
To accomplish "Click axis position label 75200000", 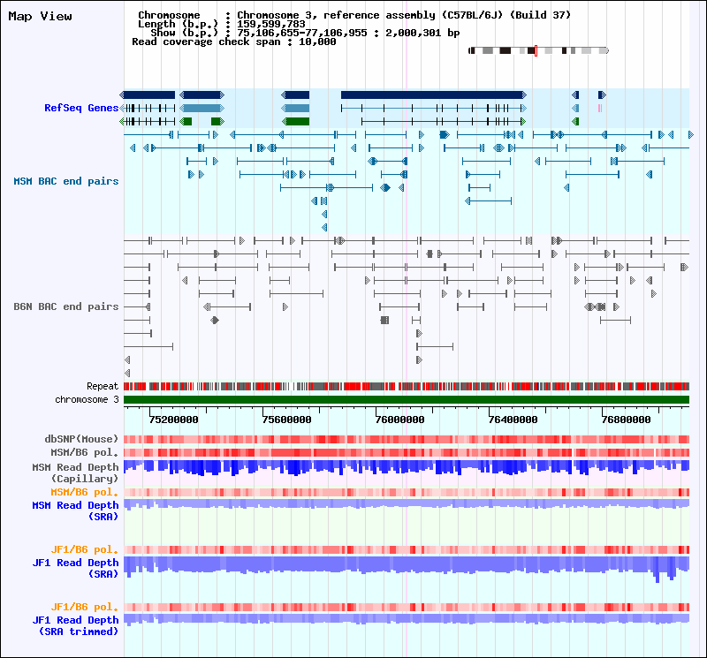I will [173, 420].
